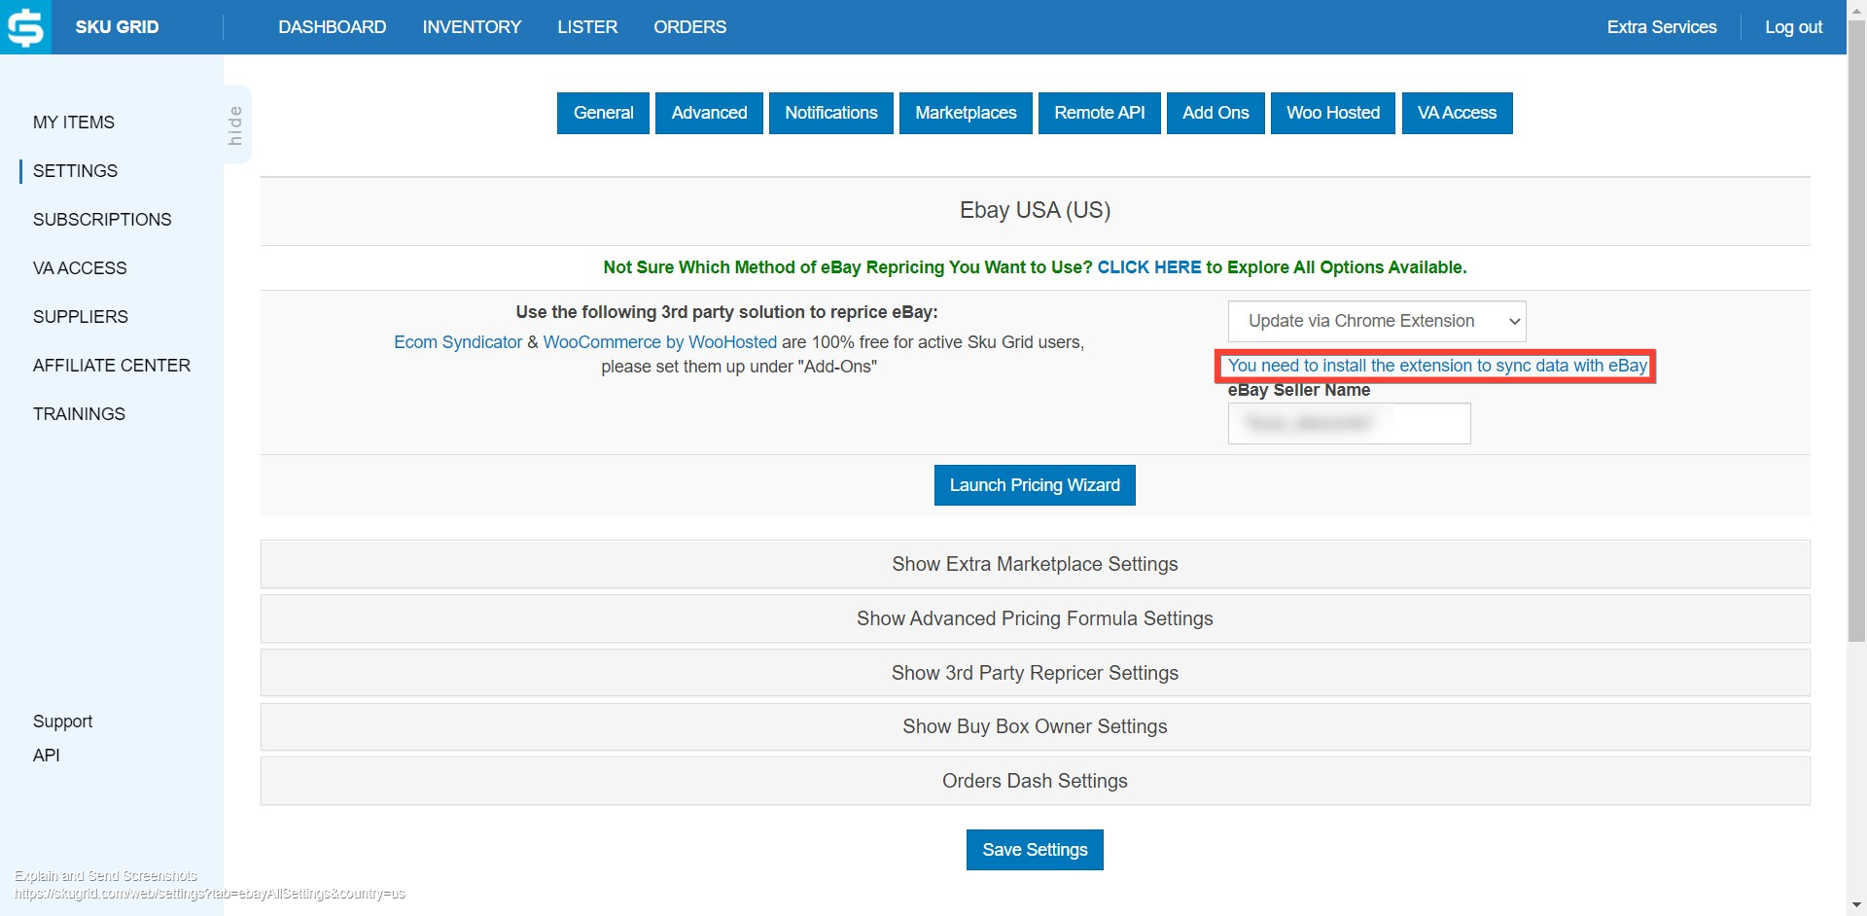Screen dimensions: 1867x916
Task: Open VA ACCESS in the sidebar
Action: [80, 268]
